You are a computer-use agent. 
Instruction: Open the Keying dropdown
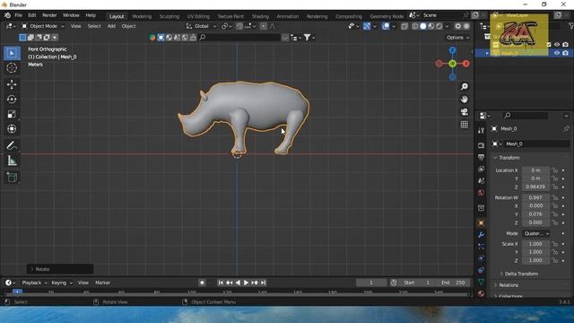[62, 283]
